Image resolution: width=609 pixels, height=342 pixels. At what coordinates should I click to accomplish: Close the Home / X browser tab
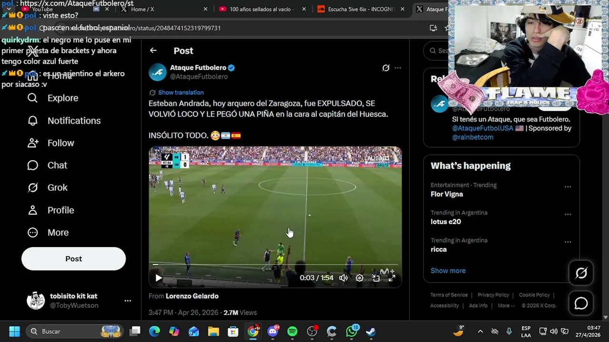206,9
